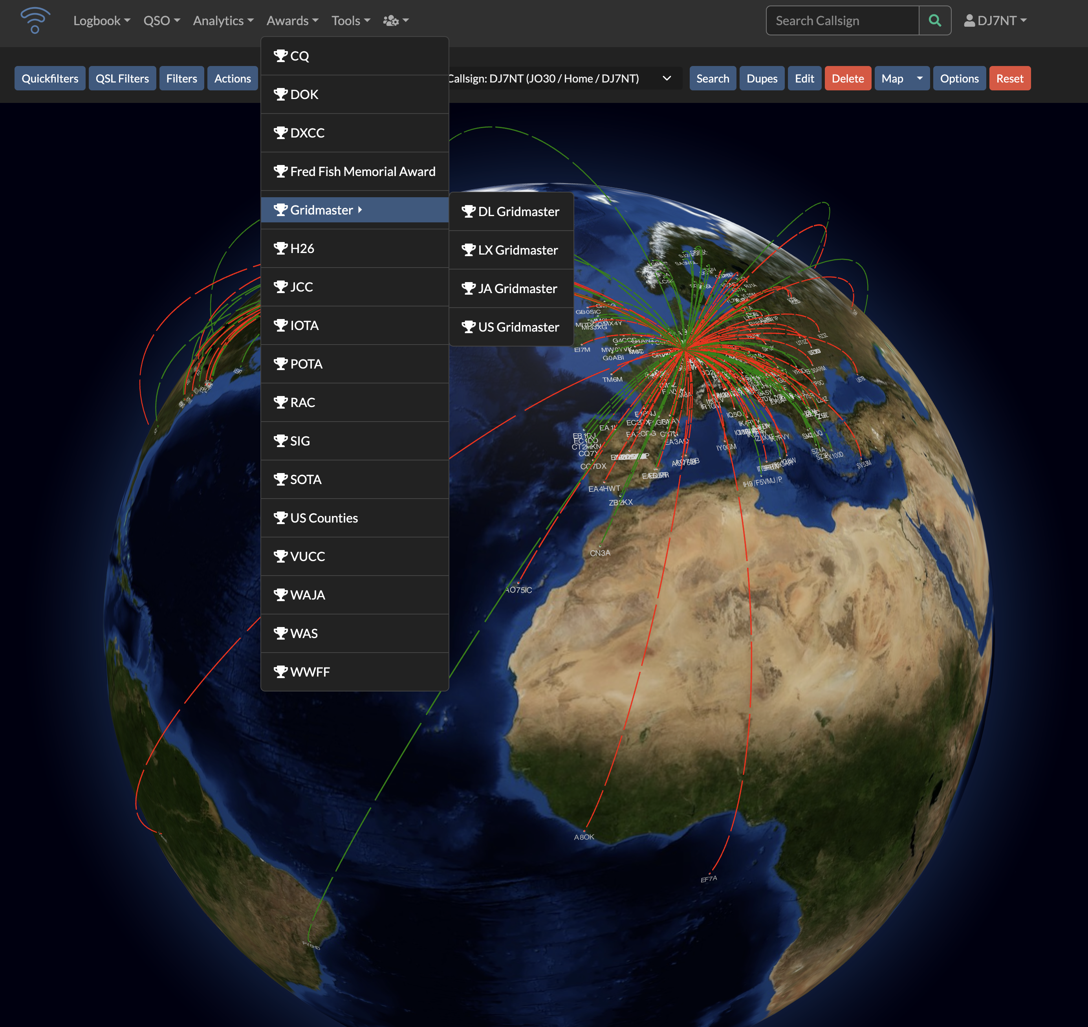Click the trophy icon beside LX Gridmaster
1088x1027 pixels.
tap(469, 249)
